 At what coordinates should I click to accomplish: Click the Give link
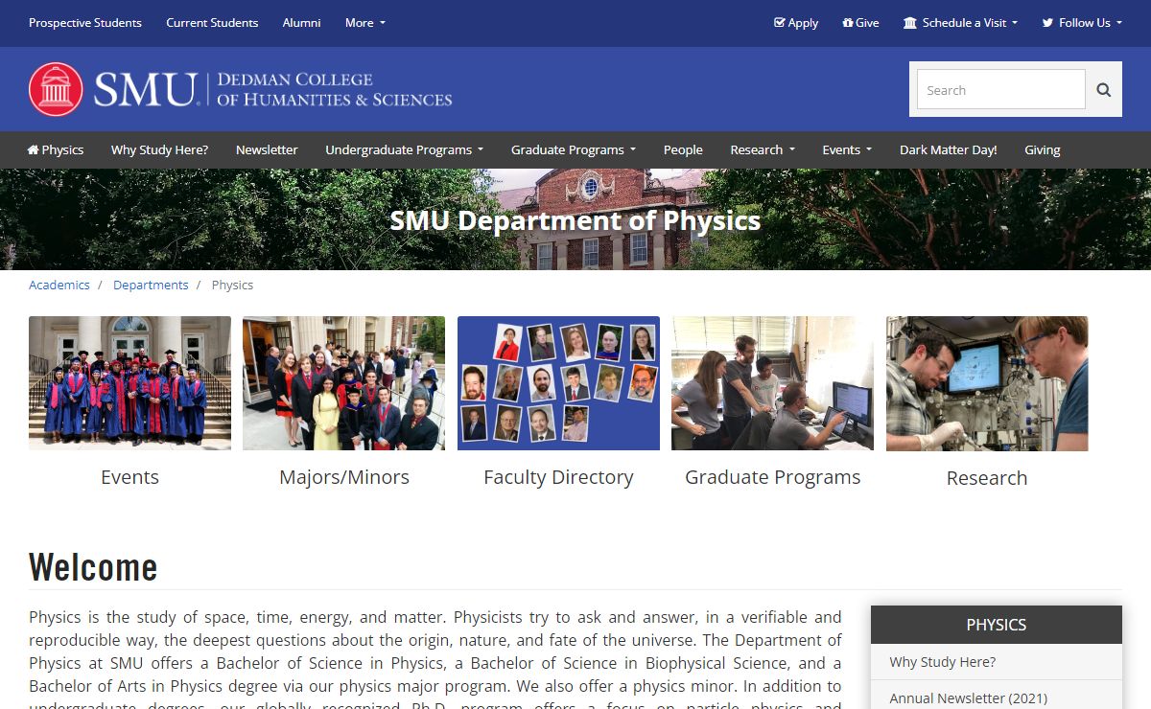pyautogui.click(x=860, y=23)
